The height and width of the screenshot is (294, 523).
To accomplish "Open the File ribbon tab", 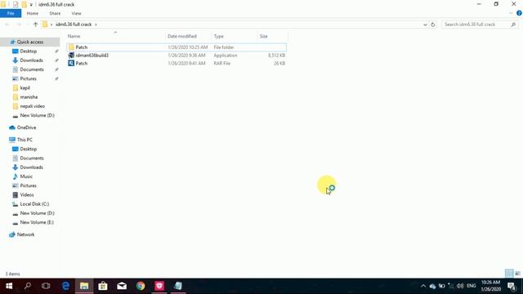I will click(x=11, y=13).
